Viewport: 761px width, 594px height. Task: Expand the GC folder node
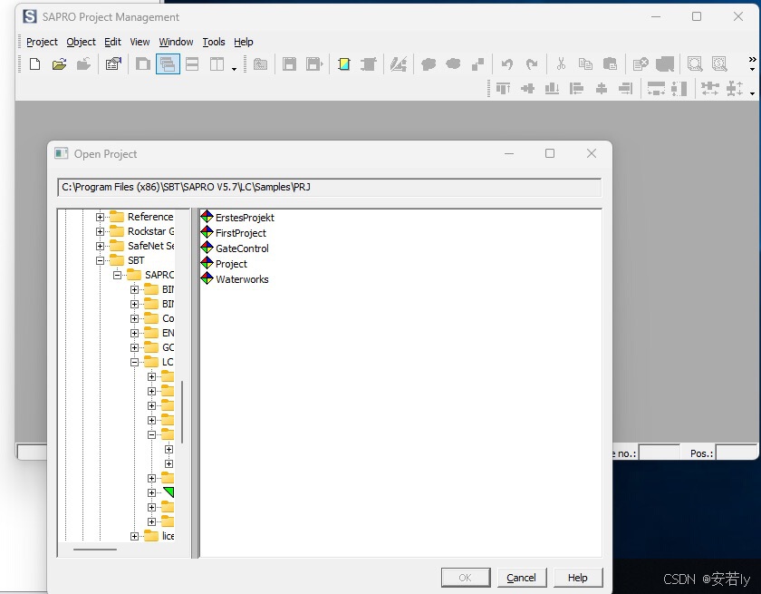click(134, 347)
